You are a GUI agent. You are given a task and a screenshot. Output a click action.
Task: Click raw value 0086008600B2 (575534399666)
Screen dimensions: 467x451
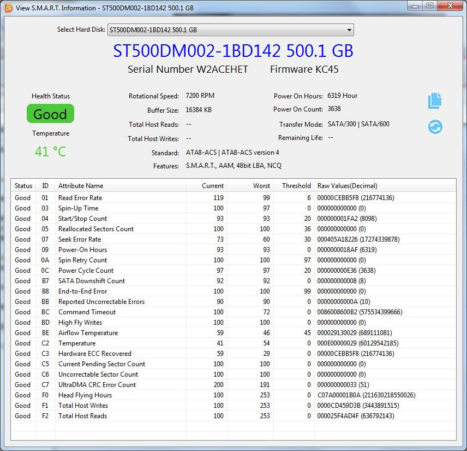(360, 312)
